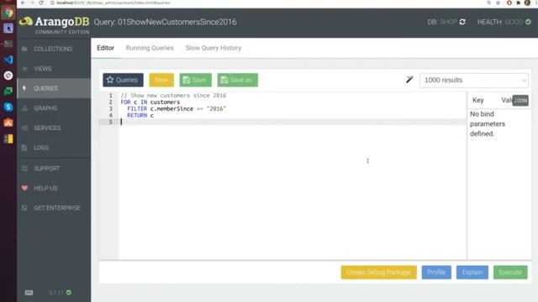Click the keyboard shortcuts icon
This screenshot has width=538, height=302.
click(x=29, y=293)
